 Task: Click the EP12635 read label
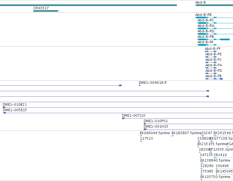click(x=221, y=150)
